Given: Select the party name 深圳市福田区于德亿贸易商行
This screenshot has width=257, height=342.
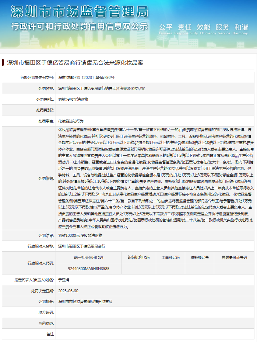Looking at the screenshot, I should (x=82, y=246).
